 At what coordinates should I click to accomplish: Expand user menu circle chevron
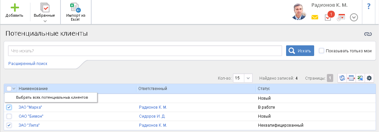point(354,17)
